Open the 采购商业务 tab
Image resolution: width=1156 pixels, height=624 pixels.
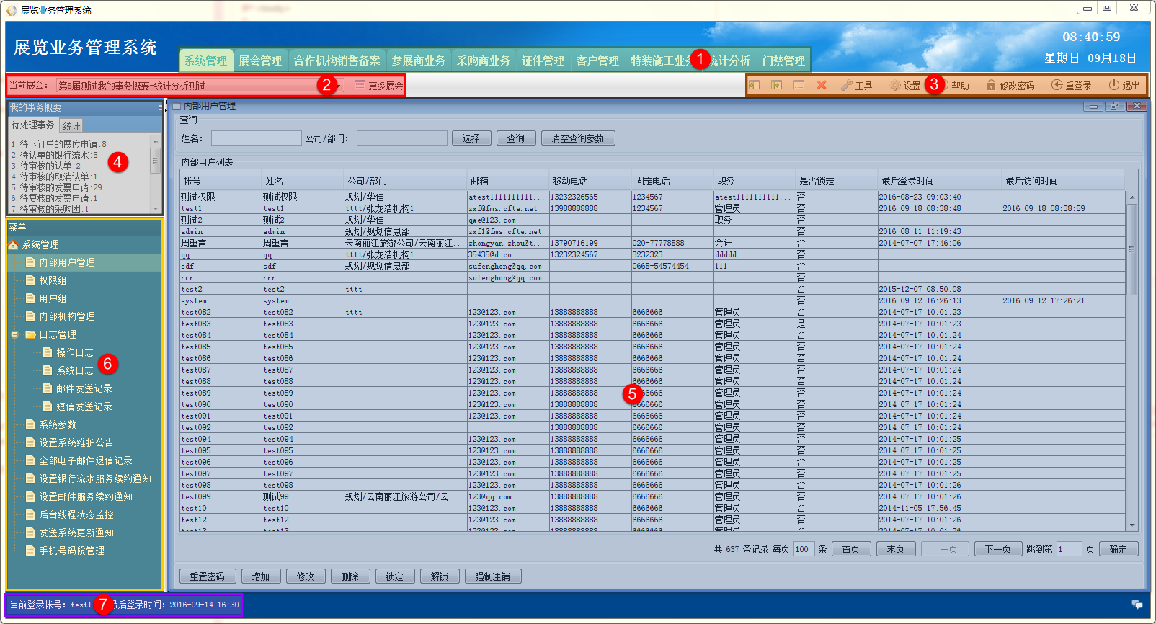click(484, 61)
